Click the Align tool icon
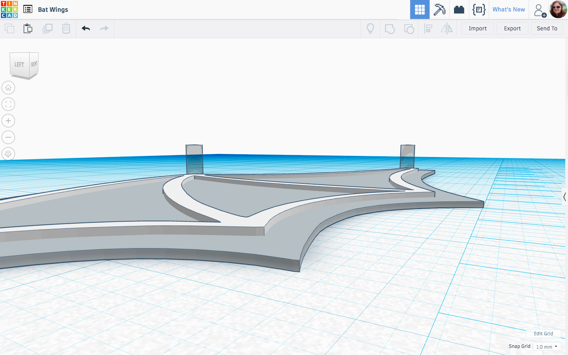Image resolution: width=568 pixels, height=355 pixels. [x=428, y=28]
